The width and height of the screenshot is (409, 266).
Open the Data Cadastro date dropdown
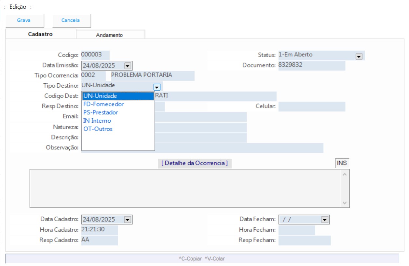(128, 220)
